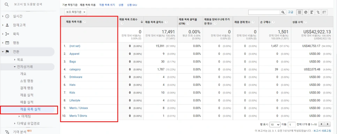
Task: Go to previous page of results
Action: pyautogui.click(x=321, y=124)
